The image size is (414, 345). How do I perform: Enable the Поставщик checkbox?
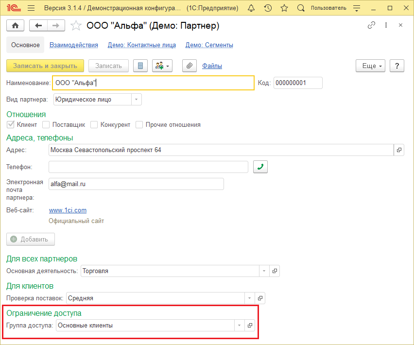[46, 124]
